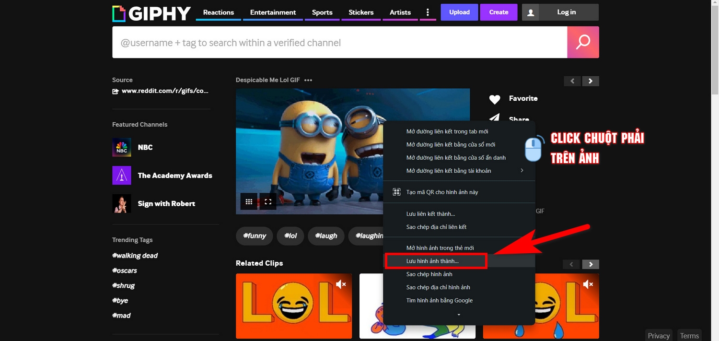Open the grid view icon on the GIF
Image resolution: width=719 pixels, height=341 pixels.
pos(249,201)
